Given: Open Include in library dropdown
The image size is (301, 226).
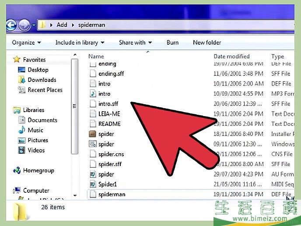Looking at the screenshot, I should click(80, 42).
